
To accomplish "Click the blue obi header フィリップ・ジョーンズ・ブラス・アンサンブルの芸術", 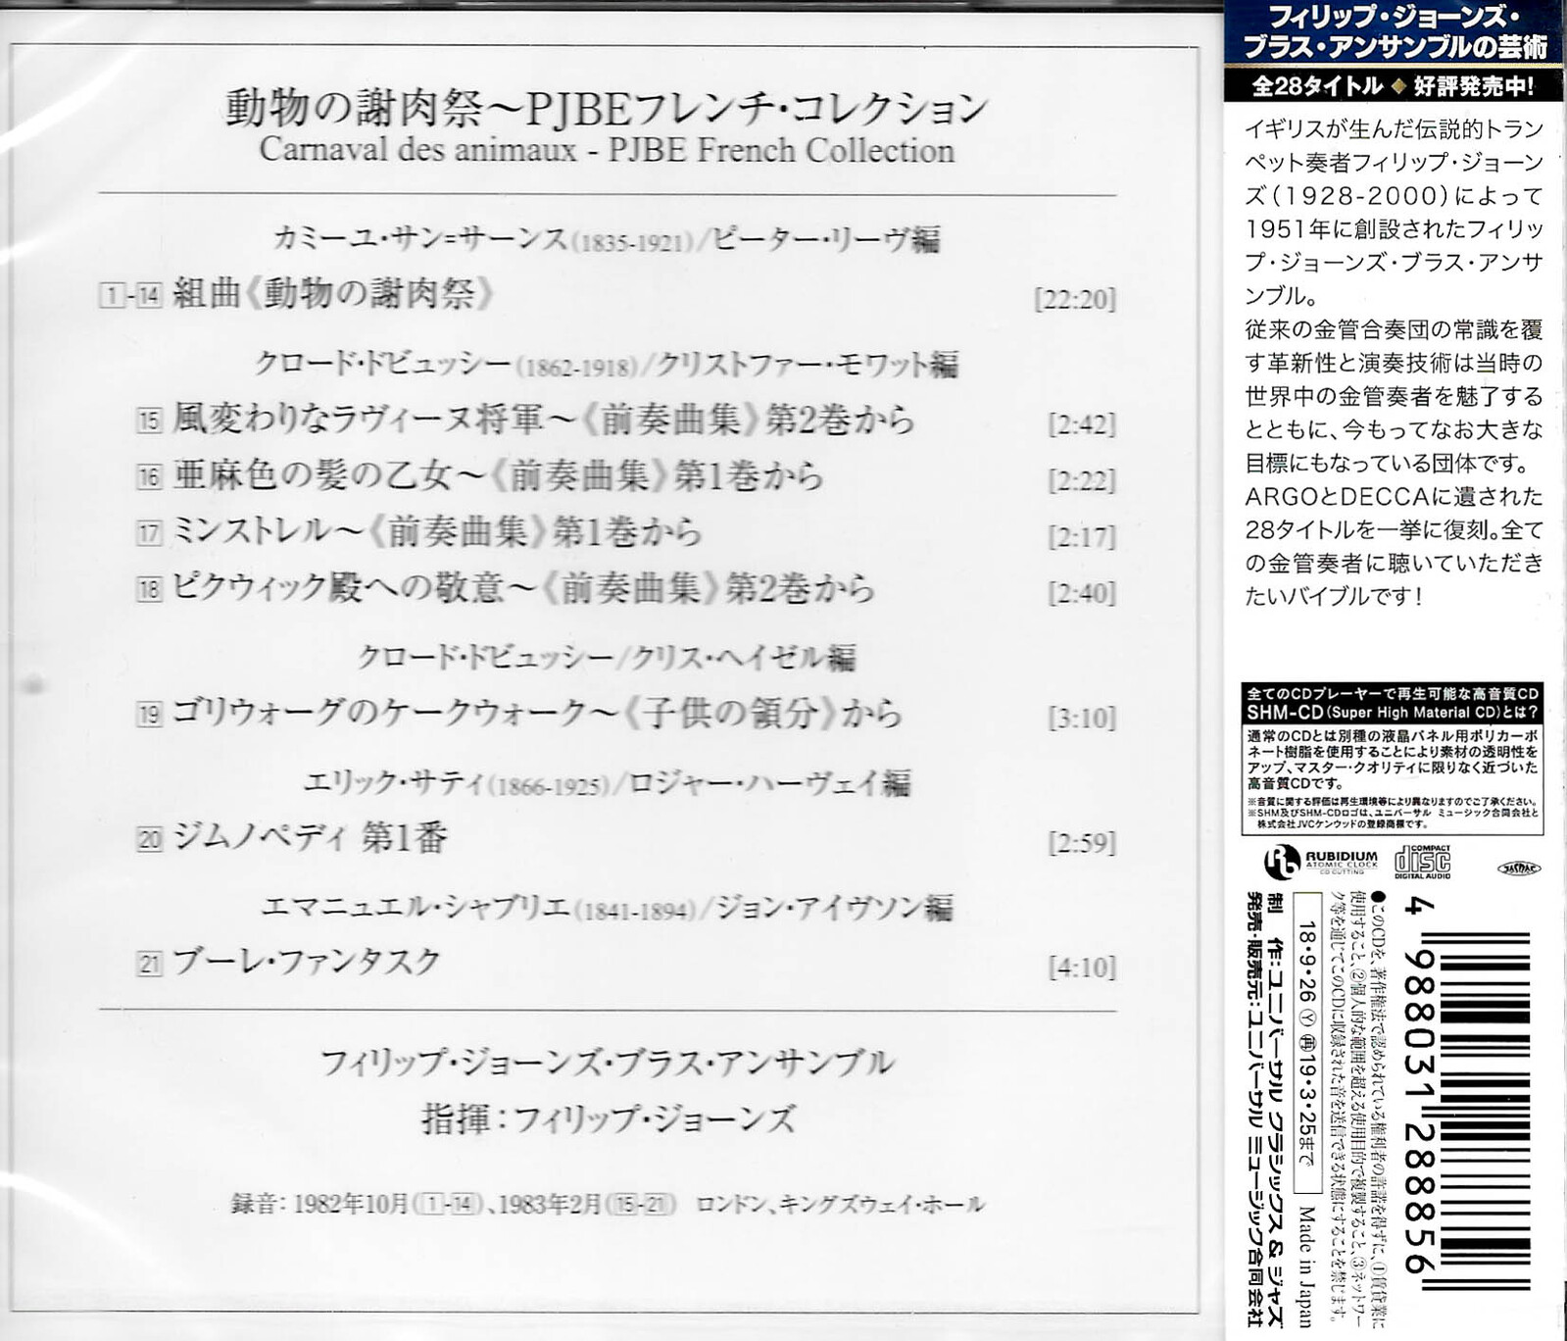I will pos(1394,30).
